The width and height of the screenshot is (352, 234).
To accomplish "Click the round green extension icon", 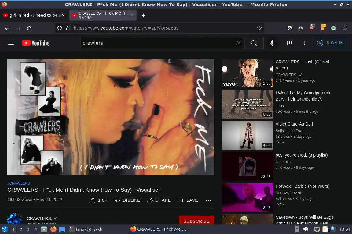I will [334, 28].
